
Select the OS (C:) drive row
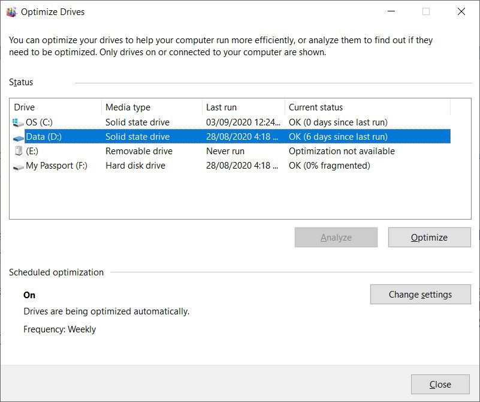39,122
